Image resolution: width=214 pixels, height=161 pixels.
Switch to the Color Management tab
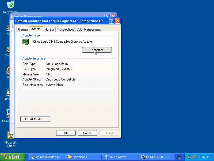pos(89,30)
